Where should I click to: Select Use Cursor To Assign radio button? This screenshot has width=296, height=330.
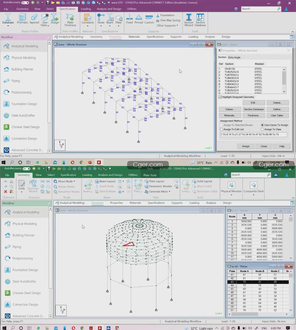pyautogui.click(x=262, y=125)
